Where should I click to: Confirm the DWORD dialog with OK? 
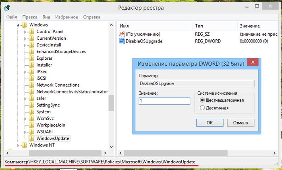coord(210,123)
